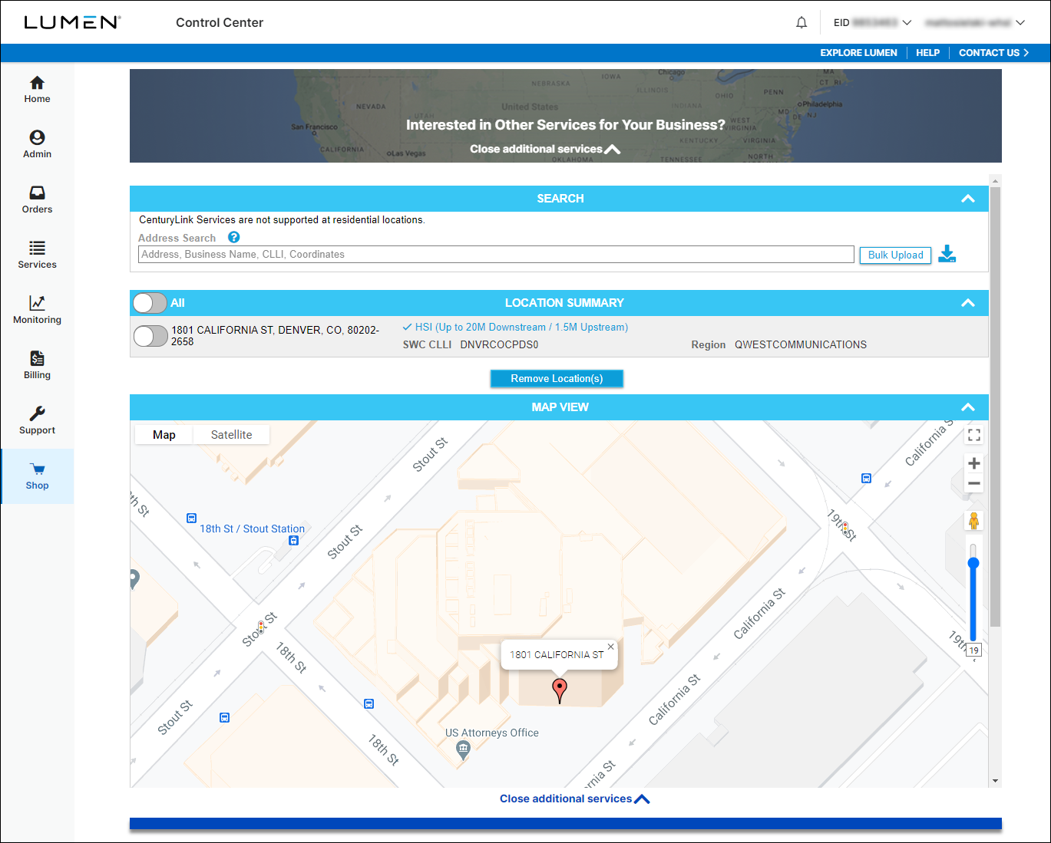Open the Admin sidebar section
This screenshot has width=1051, height=843.
(x=37, y=145)
